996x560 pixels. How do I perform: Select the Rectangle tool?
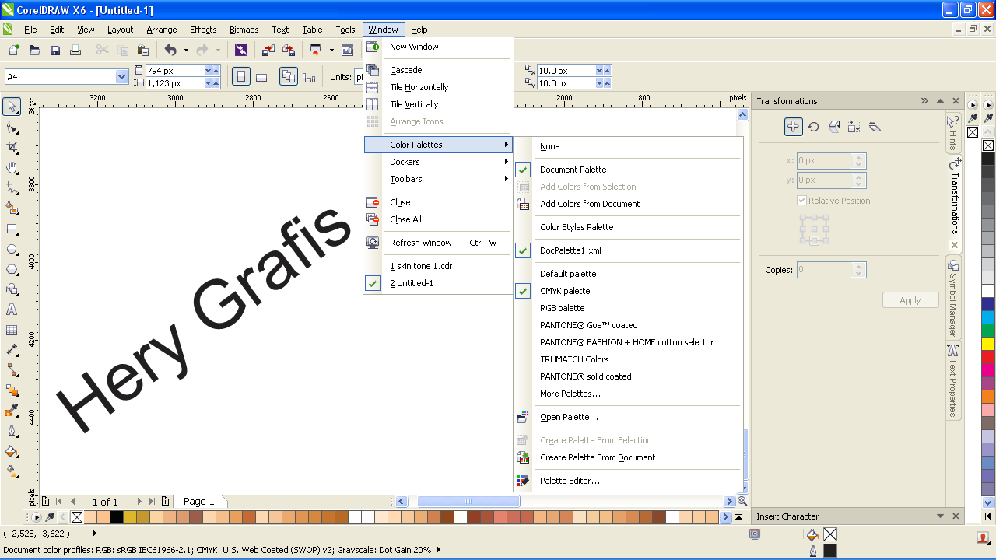[12, 229]
